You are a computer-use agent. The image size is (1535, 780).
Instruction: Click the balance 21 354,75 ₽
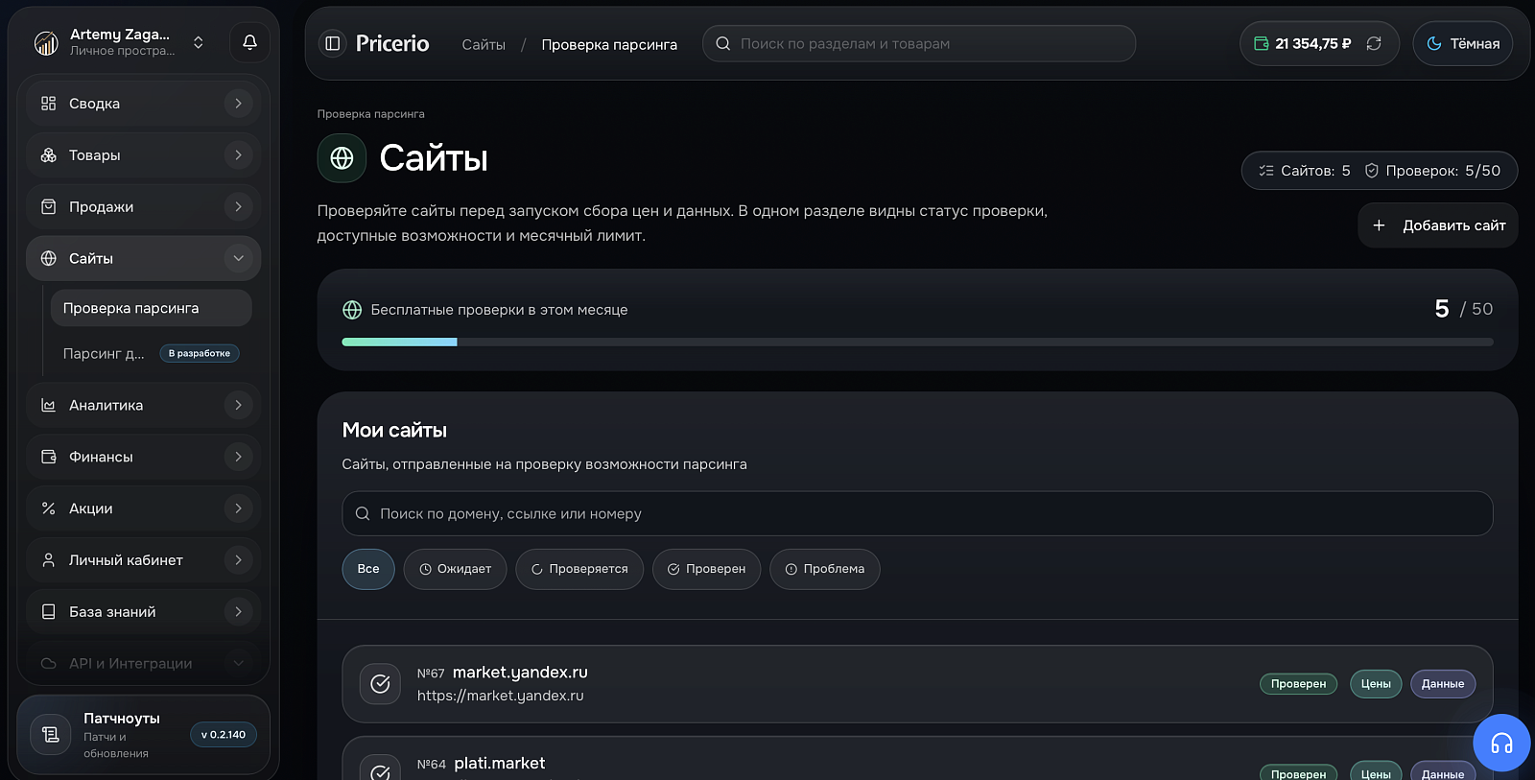point(1312,44)
